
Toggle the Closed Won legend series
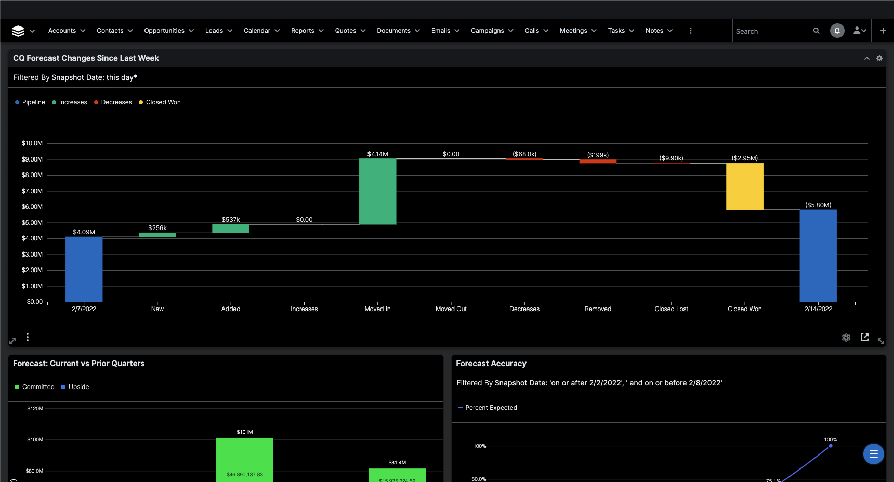coord(160,102)
